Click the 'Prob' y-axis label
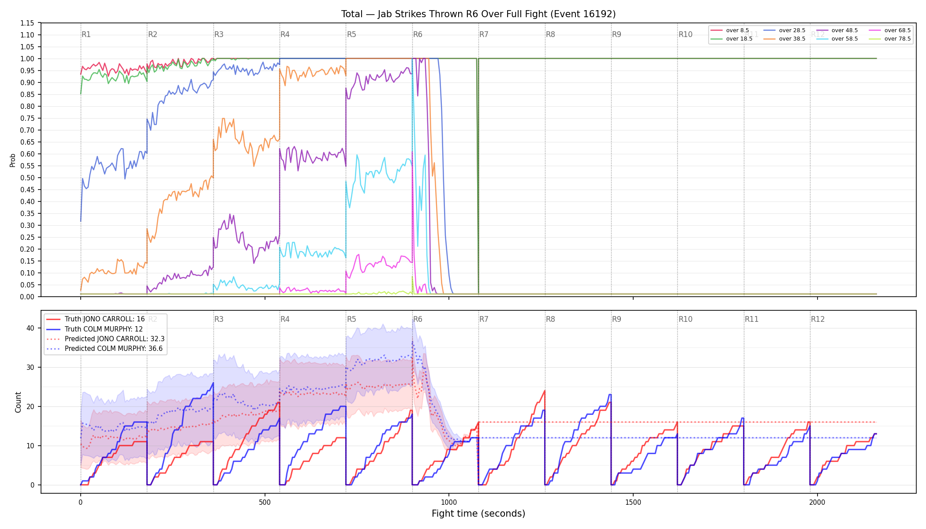 click(12, 160)
